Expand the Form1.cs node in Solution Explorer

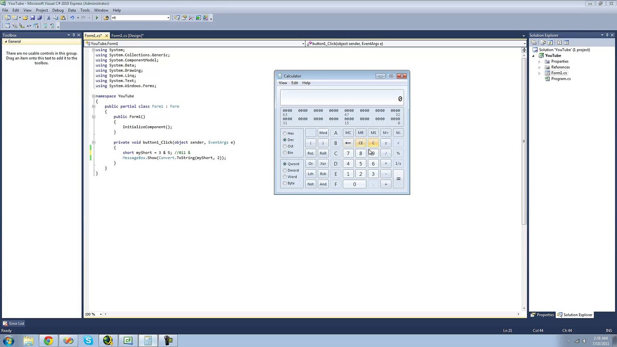click(x=539, y=73)
